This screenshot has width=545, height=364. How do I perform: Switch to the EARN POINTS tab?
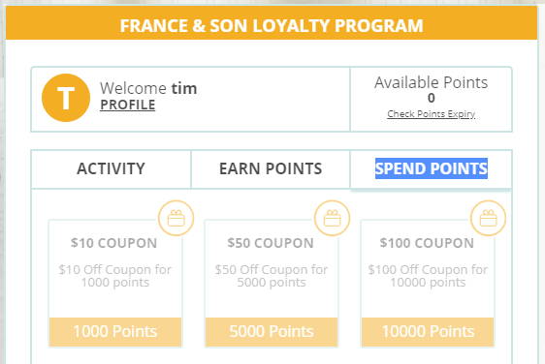271,169
